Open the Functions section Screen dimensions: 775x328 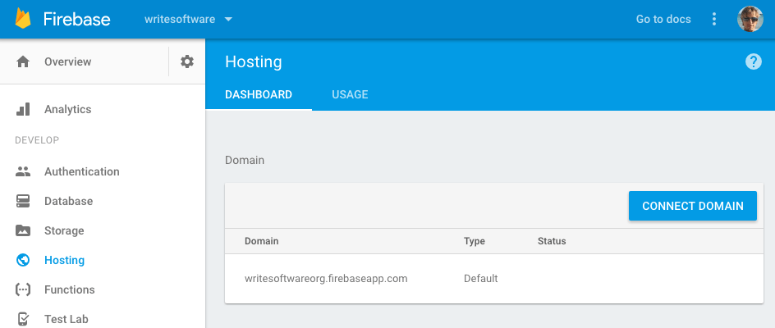[x=69, y=289]
